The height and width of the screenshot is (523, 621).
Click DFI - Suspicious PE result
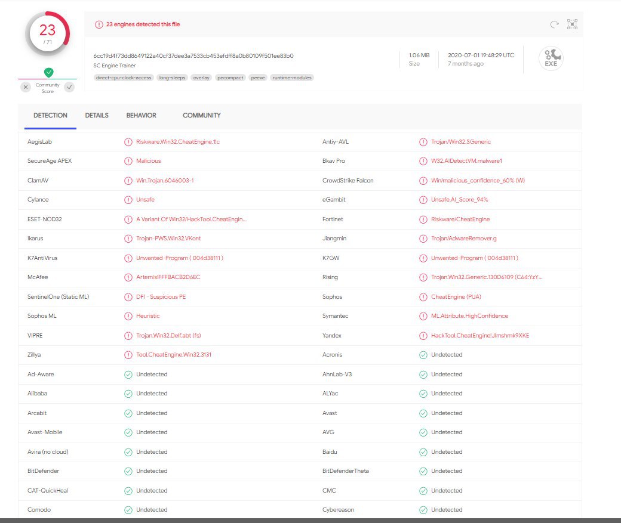click(x=161, y=297)
